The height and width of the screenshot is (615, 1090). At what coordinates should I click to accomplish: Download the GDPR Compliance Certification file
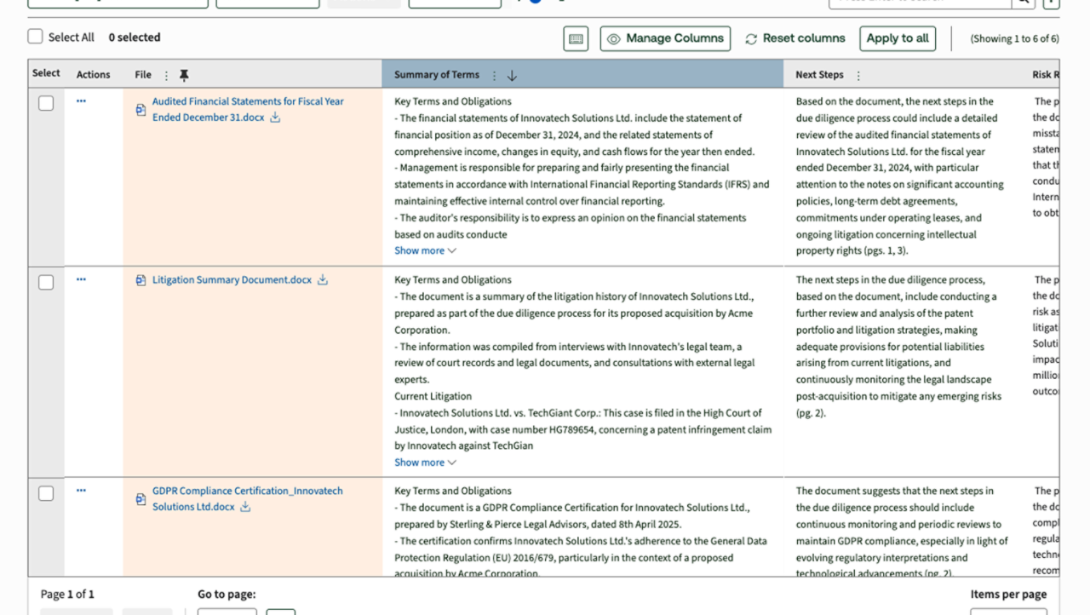(245, 507)
